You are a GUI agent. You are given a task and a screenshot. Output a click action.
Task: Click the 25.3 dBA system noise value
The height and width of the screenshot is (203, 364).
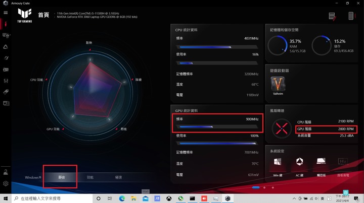coord(347,136)
